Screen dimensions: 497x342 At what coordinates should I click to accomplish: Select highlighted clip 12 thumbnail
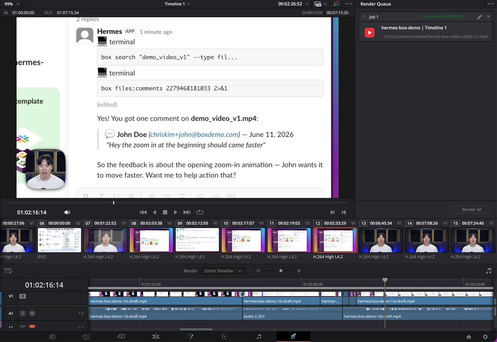[x=335, y=240]
